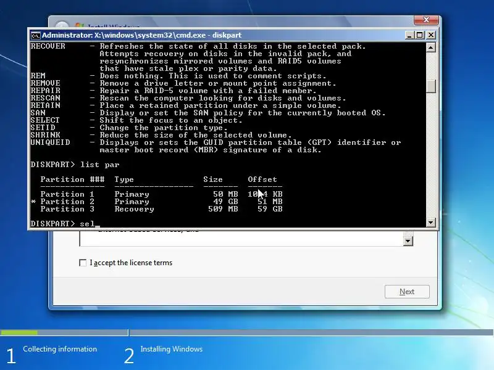Click the 'Partition 3' row text

(67, 209)
